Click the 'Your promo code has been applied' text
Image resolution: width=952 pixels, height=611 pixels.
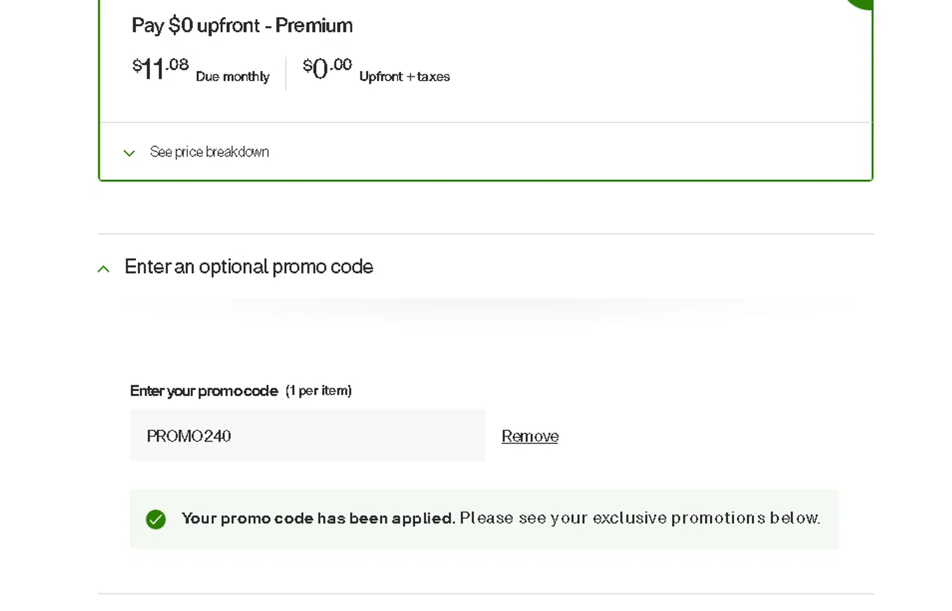pyautogui.click(x=318, y=518)
